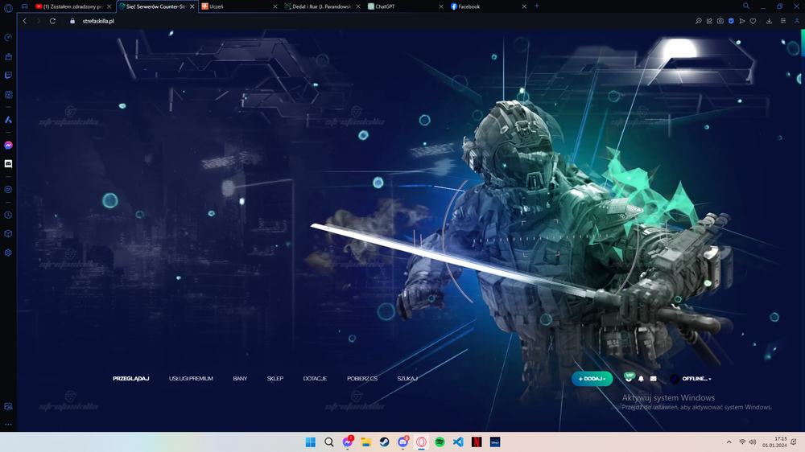Open Aria AI in the Opera sidebar
Viewport: 805px width, 452px height.
[x=8, y=120]
